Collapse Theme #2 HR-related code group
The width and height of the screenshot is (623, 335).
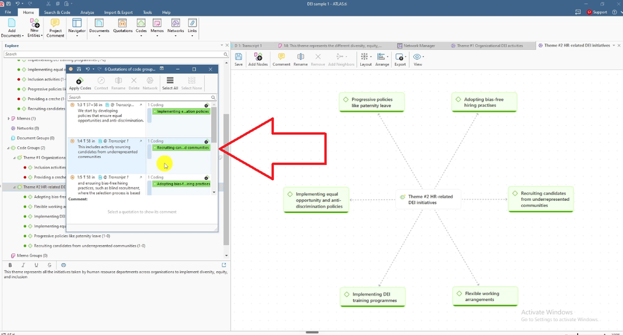(x=15, y=187)
